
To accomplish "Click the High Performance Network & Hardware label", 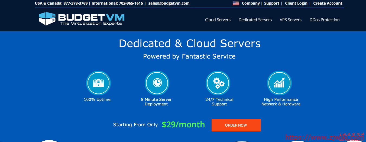I will (281, 102).
